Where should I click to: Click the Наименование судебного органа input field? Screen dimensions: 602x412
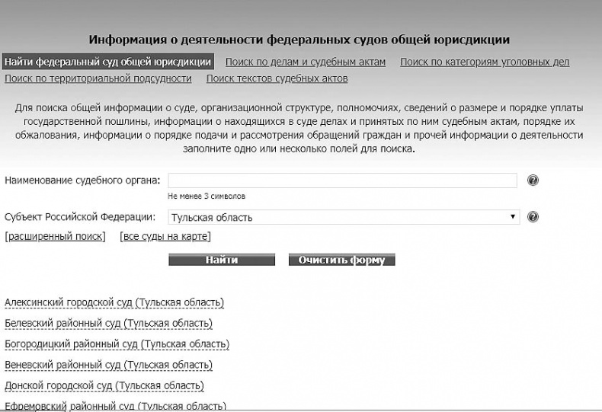342,180
